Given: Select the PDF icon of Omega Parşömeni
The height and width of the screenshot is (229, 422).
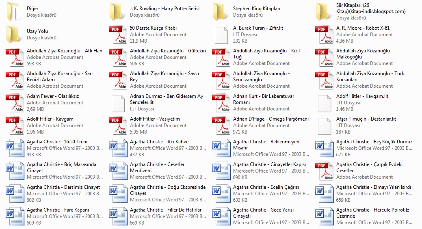Looking at the screenshot, I should [x=221, y=125].
